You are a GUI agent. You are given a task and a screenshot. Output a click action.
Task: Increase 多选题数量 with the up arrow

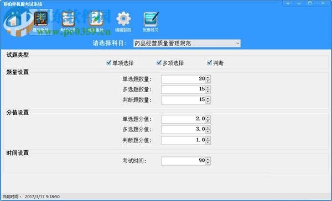208,87
